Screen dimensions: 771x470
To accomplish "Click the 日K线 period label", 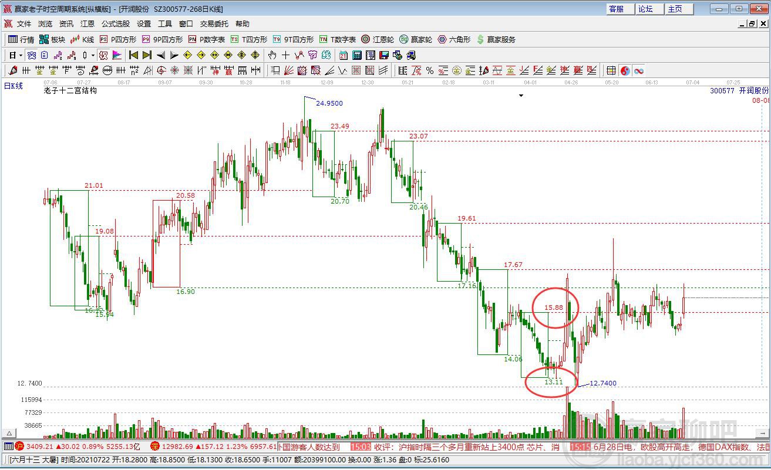I will tap(14, 86).
